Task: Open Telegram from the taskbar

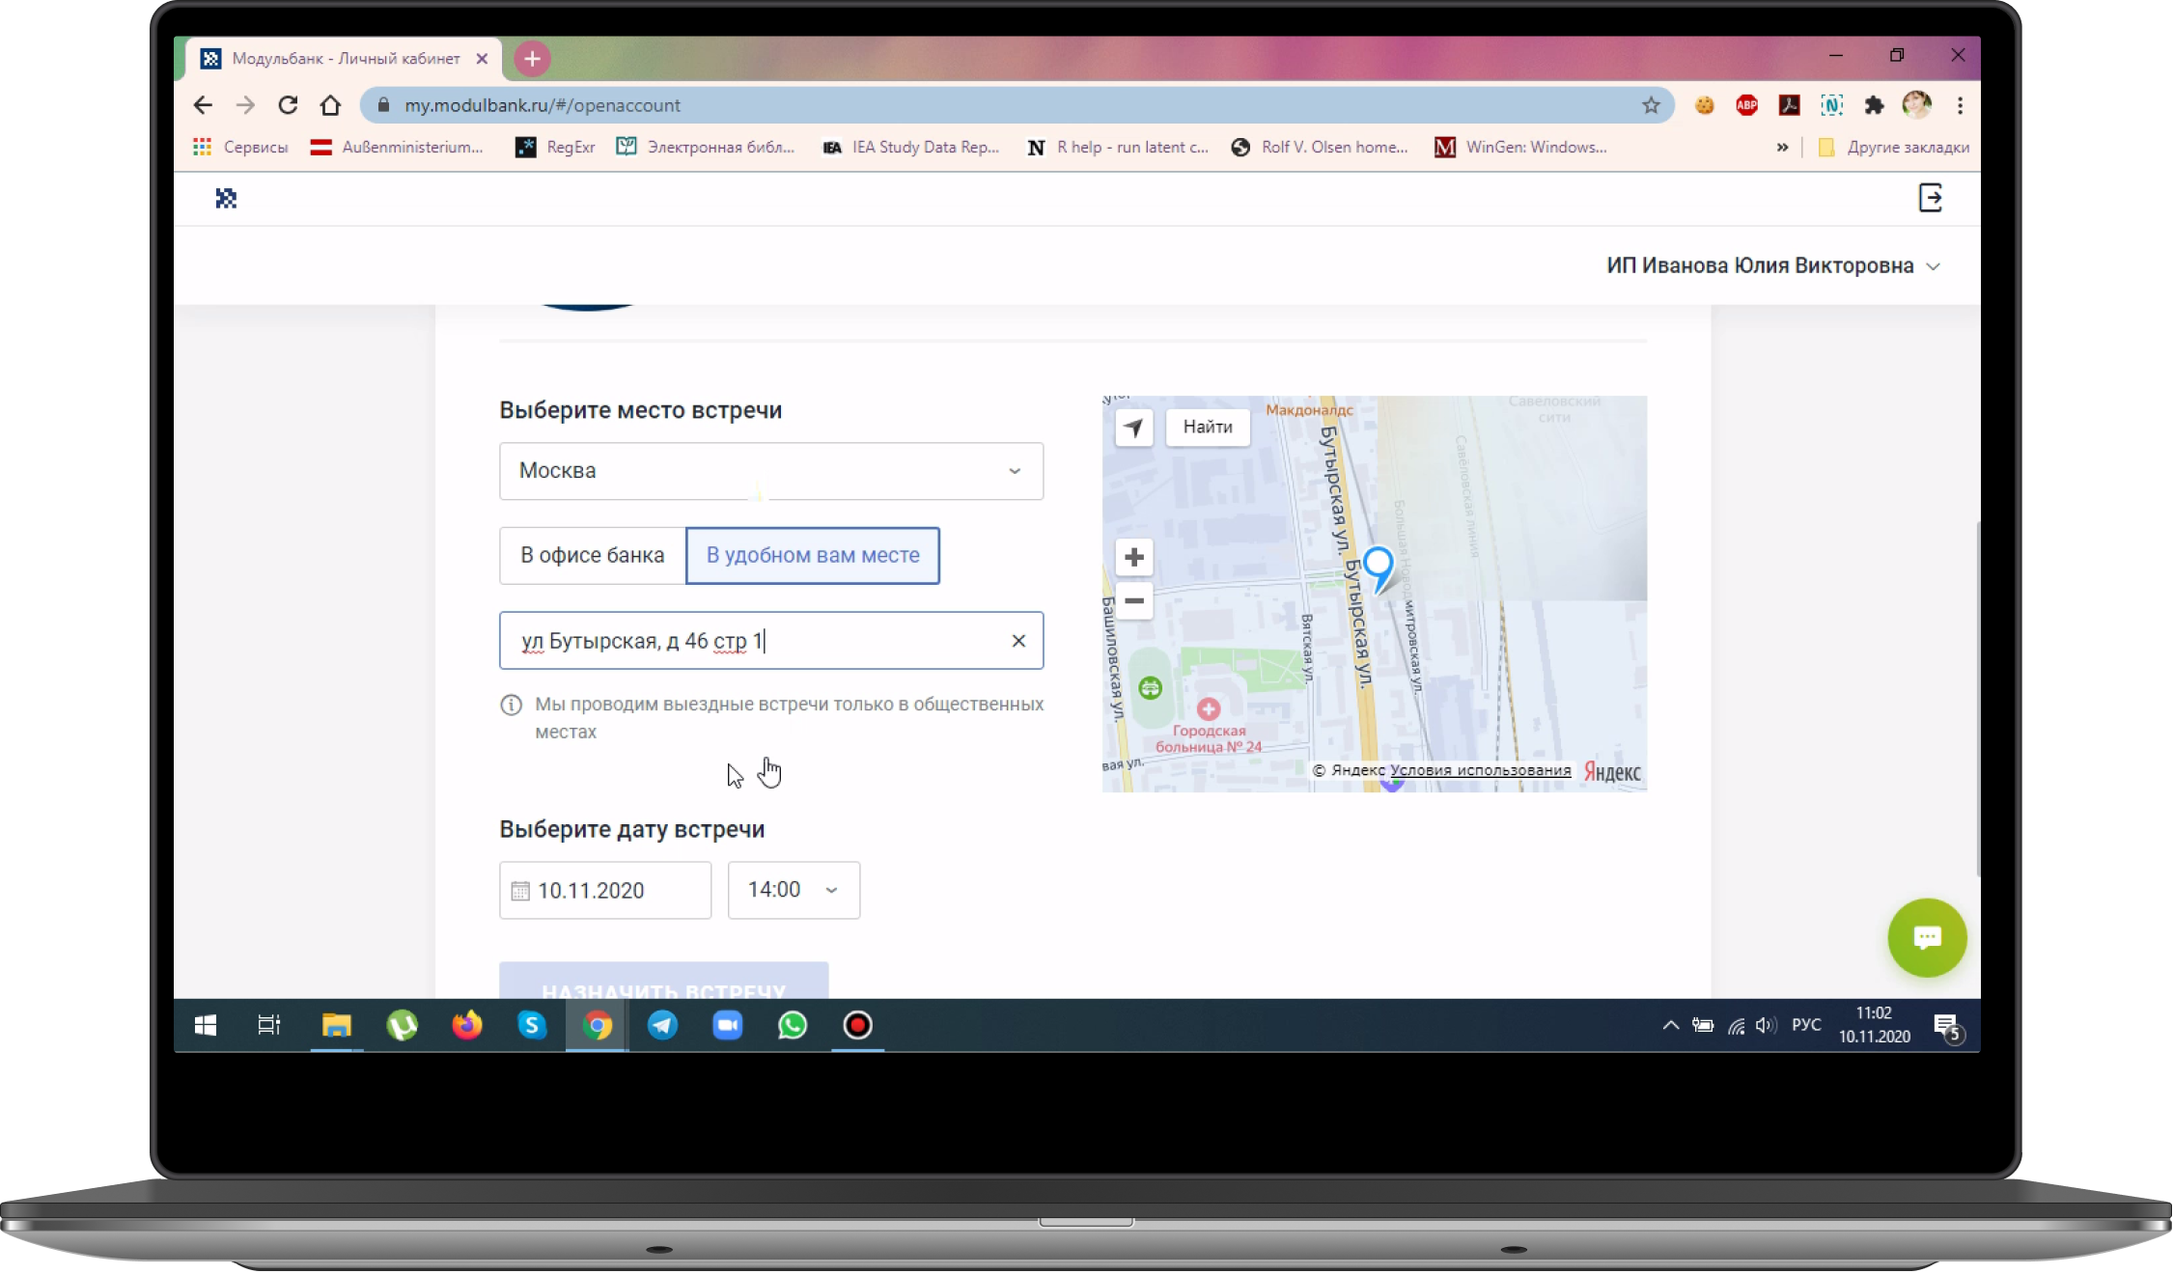Action: click(x=662, y=1025)
